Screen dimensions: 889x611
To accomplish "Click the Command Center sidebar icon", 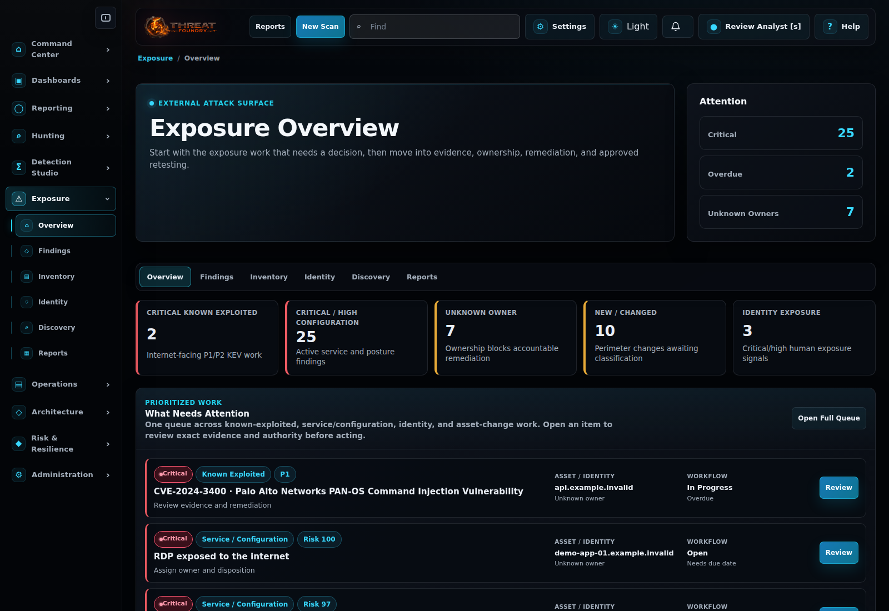I will click(x=19, y=49).
